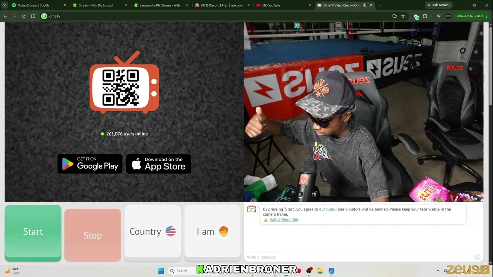Click Get it on Google Play badge

click(x=90, y=164)
